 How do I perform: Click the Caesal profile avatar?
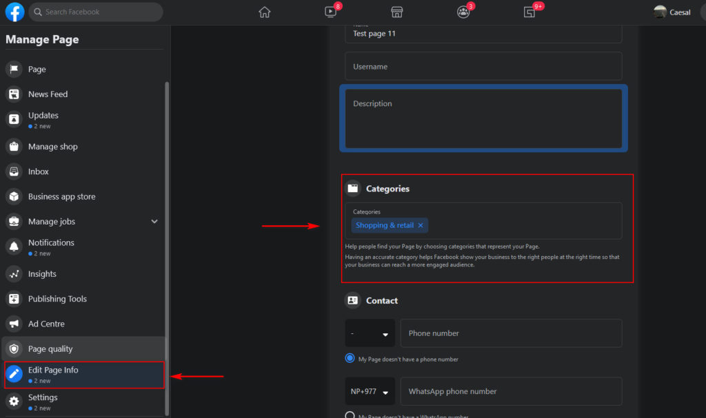coord(660,12)
